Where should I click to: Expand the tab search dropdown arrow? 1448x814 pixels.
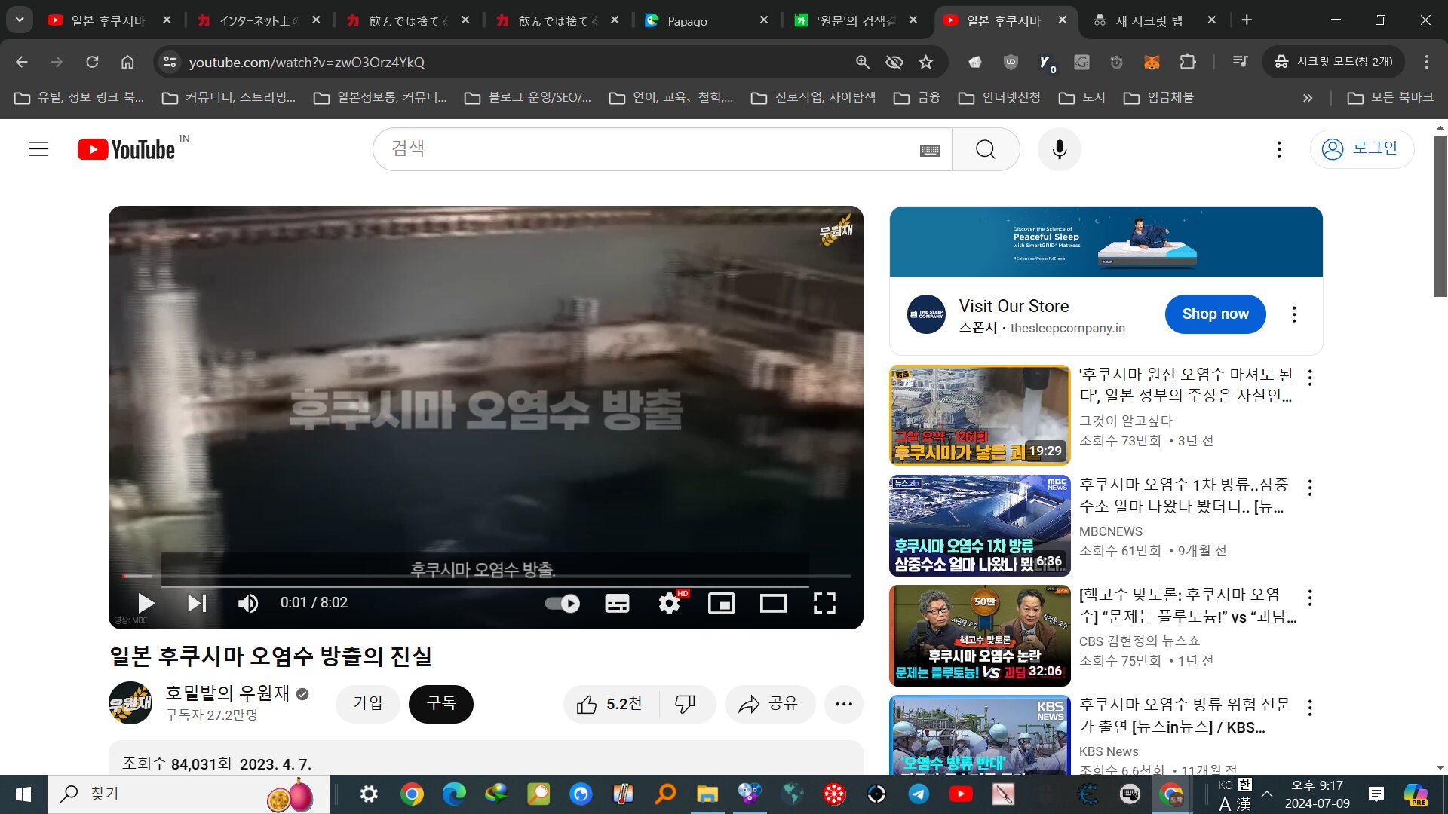(20, 20)
